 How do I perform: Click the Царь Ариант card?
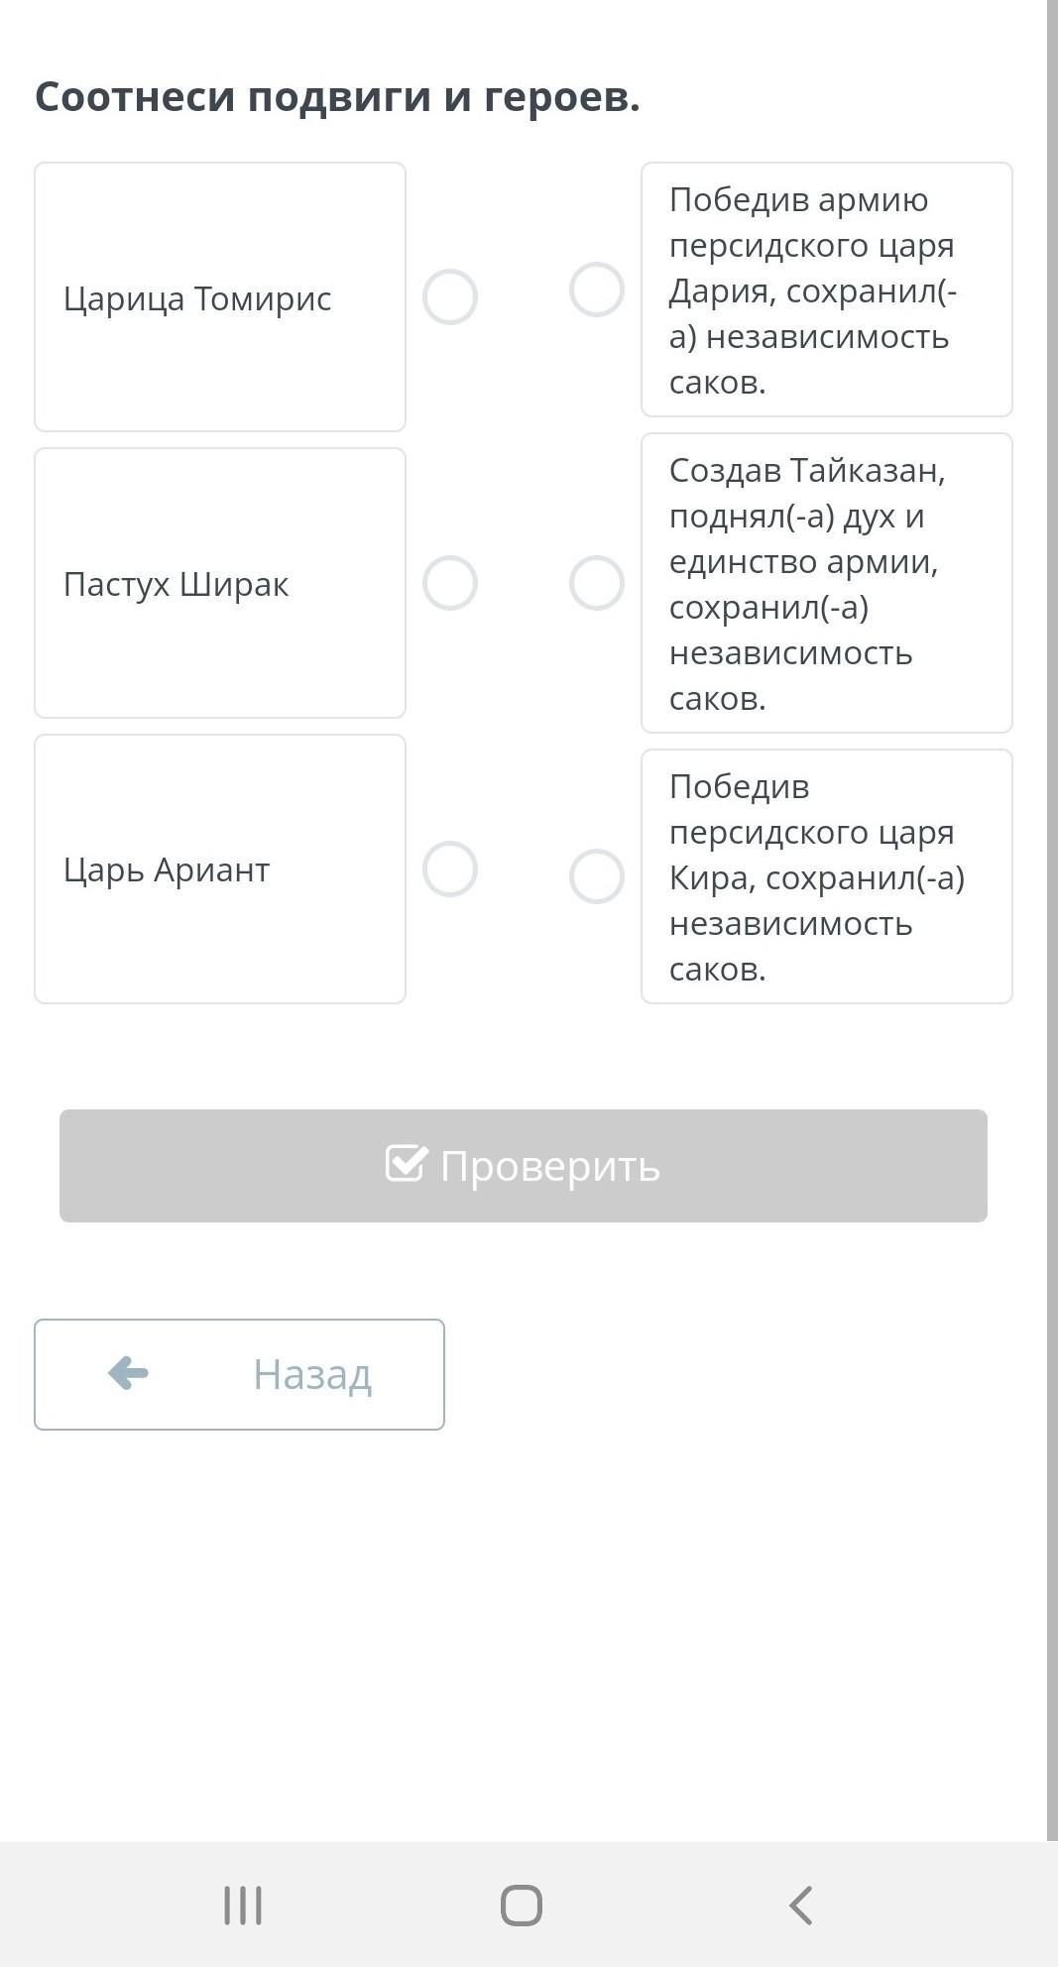coord(220,869)
